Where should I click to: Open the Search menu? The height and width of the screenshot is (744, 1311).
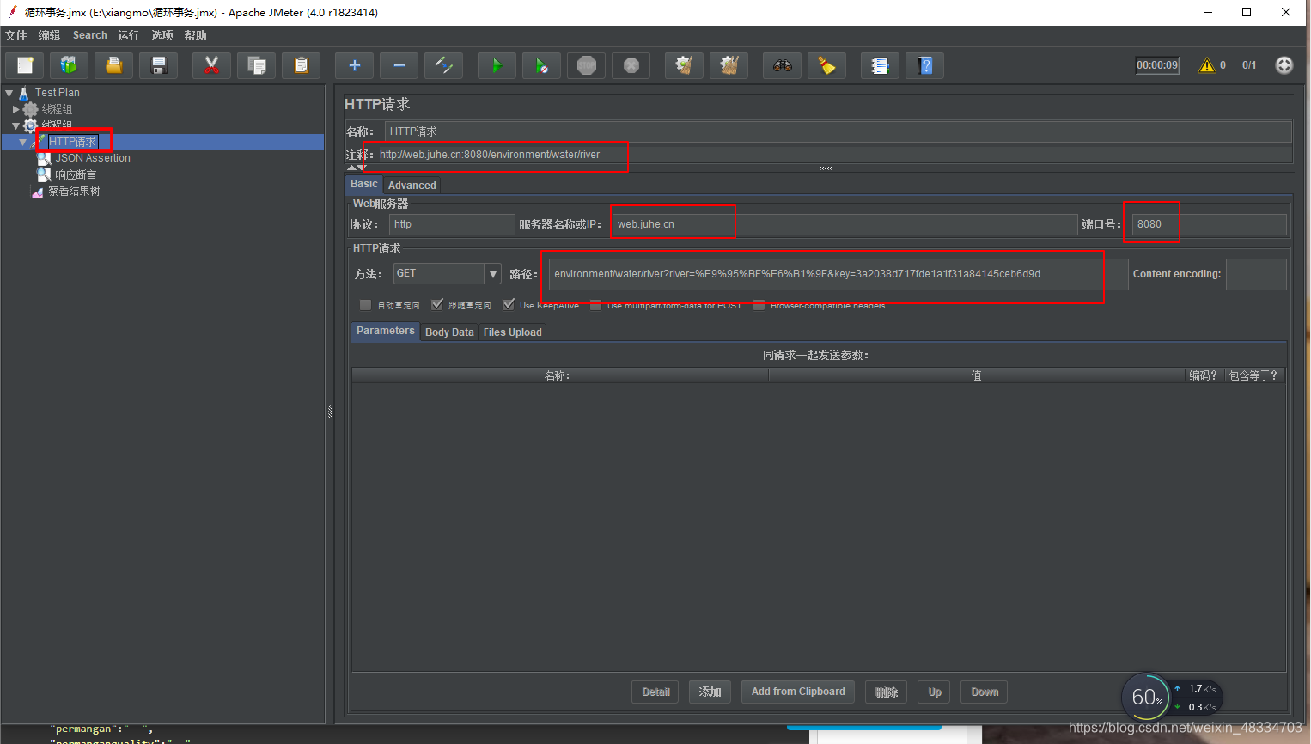point(89,35)
